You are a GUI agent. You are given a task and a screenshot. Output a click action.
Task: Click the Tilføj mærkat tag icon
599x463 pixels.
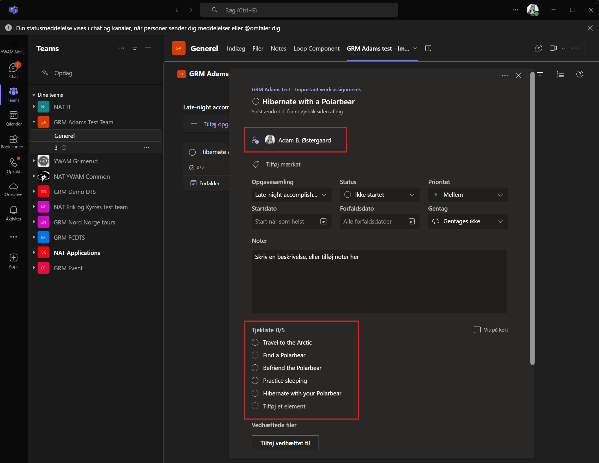pos(256,165)
